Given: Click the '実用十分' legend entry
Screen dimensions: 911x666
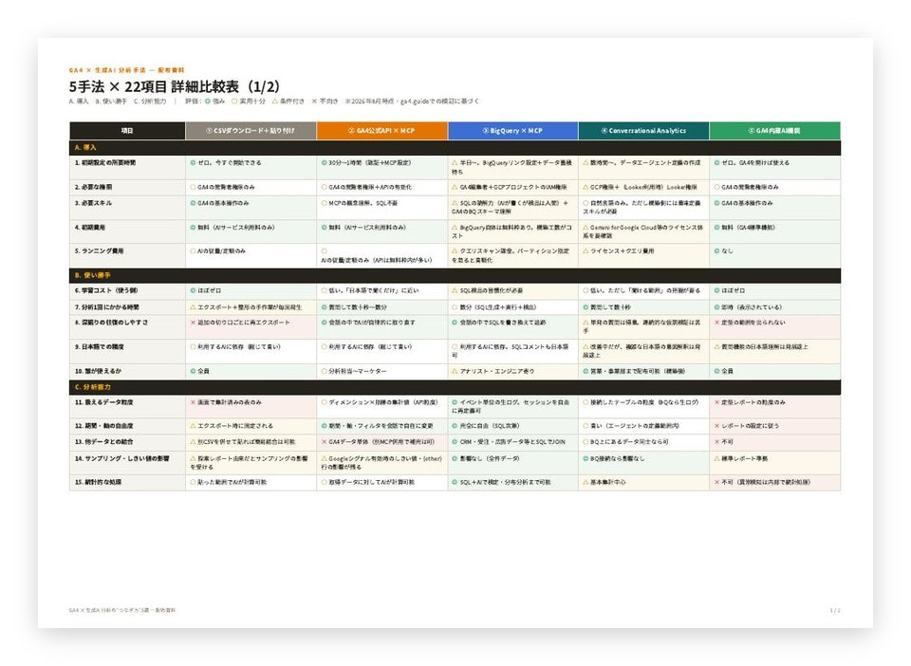Looking at the screenshot, I should pos(248,101).
